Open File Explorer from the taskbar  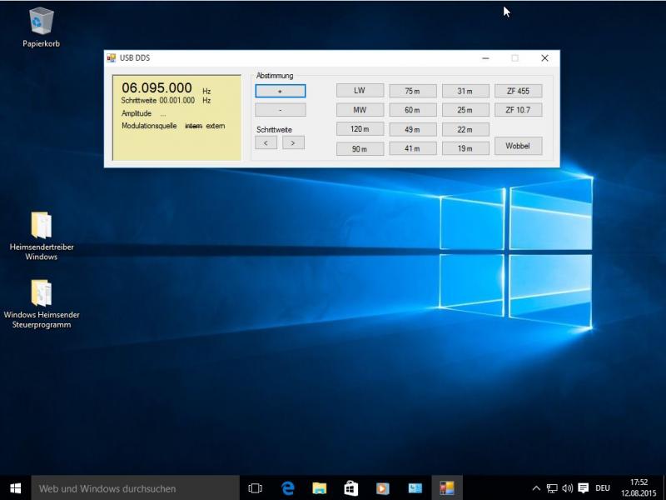[x=319, y=487]
